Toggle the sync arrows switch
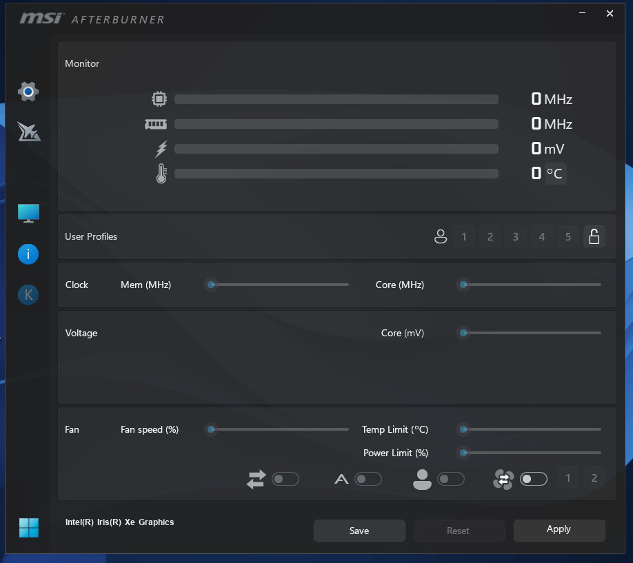The width and height of the screenshot is (633, 563). (x=285, y=479)
